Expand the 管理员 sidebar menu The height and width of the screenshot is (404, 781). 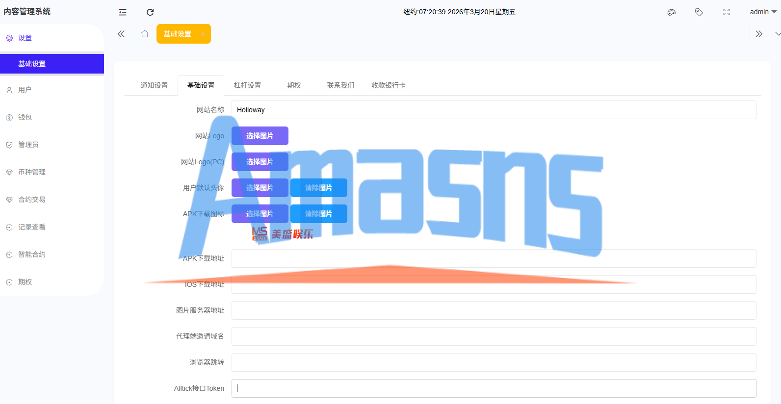[52, 145]
